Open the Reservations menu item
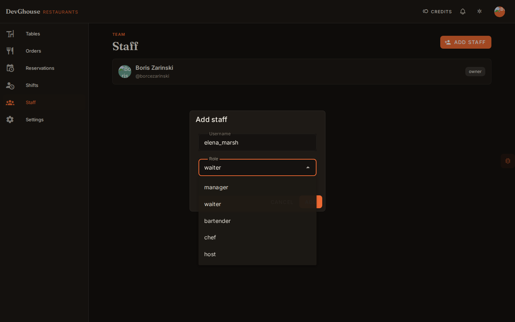 click(x=44, y=68)
